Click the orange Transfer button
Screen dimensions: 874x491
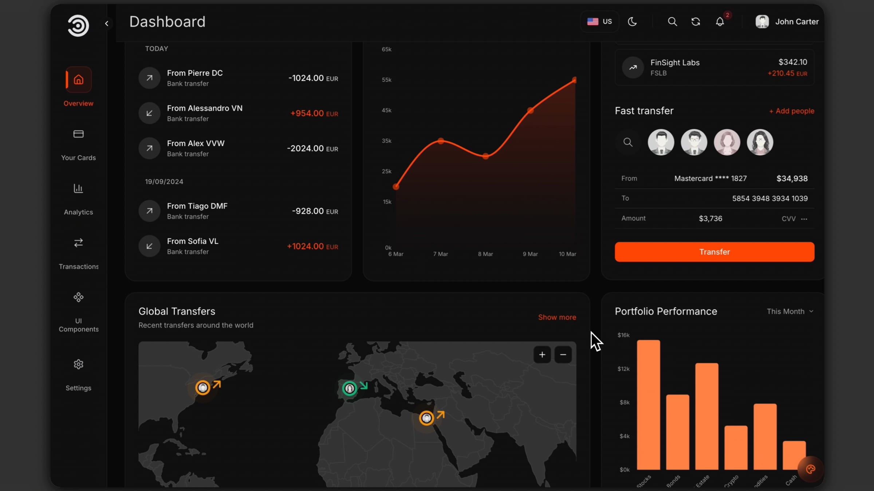[x=714, y=252]
